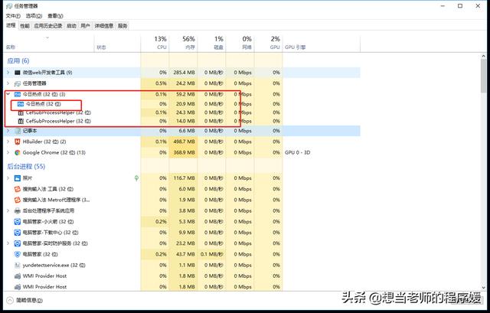Image resolution: width=490 pixels, height=313 pixels.
Task: Expand the 照片 background process
Action: [x=8, y=178]
